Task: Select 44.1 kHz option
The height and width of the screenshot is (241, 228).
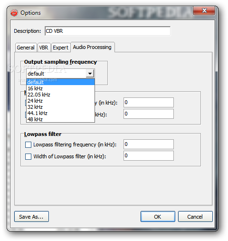Action: (61, 113)
